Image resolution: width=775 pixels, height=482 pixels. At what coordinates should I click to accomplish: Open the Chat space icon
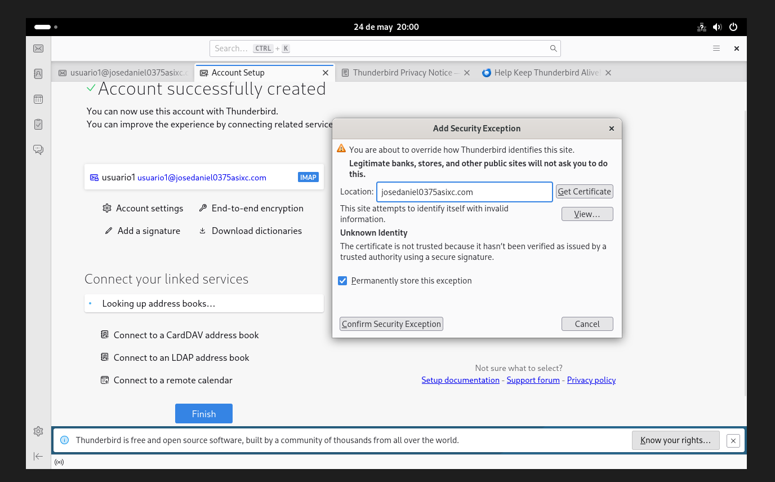(38, 149)
